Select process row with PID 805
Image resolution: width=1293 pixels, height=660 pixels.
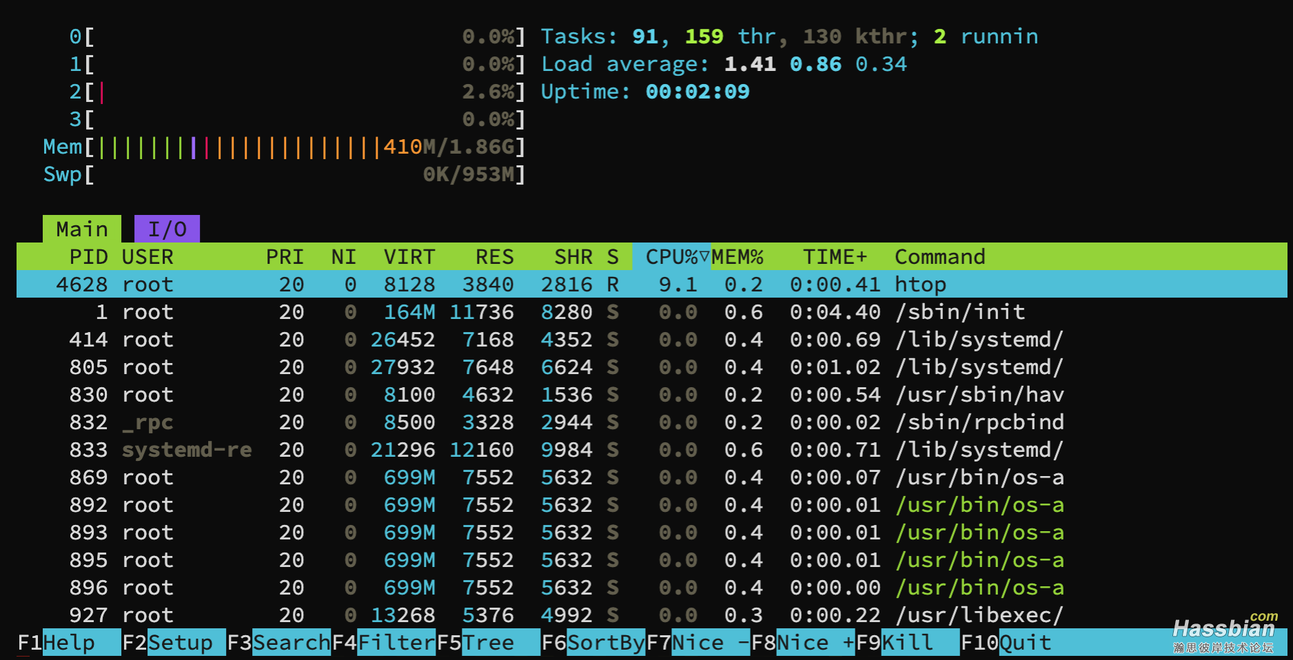(x=652, y=367)
